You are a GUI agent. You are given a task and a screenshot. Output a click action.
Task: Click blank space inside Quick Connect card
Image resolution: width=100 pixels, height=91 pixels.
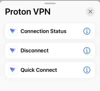click(70, 70)
